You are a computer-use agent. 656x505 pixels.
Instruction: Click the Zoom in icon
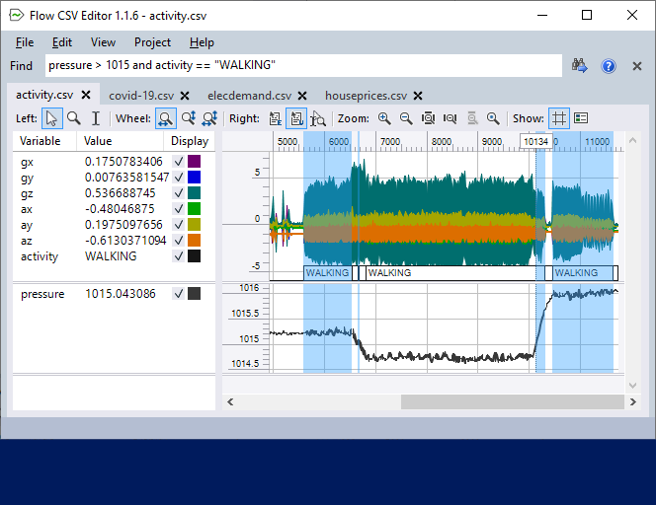point(384,118)
